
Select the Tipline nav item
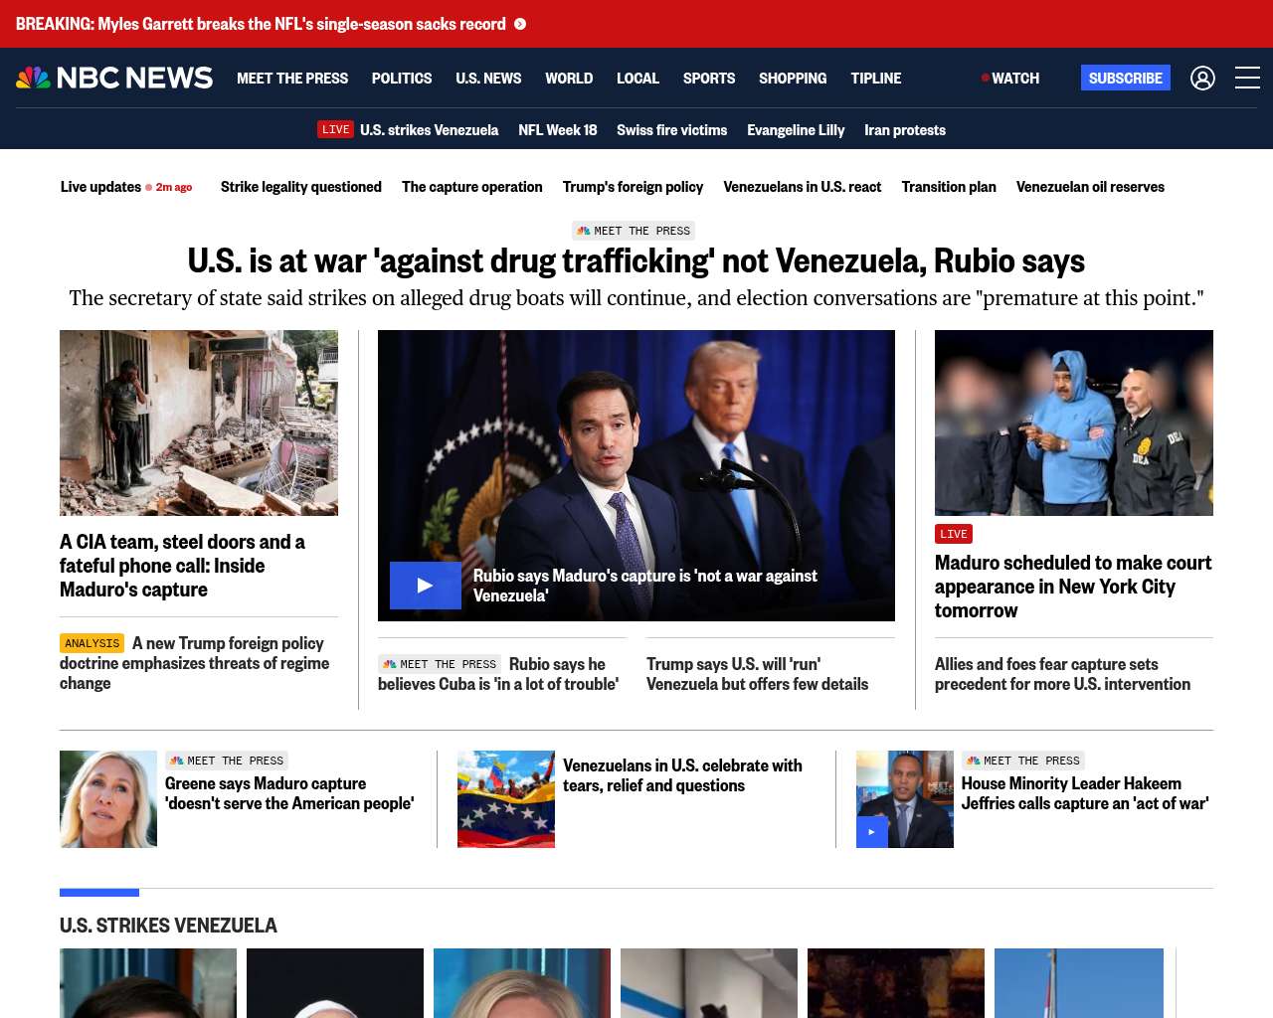[x=876, y=78]
